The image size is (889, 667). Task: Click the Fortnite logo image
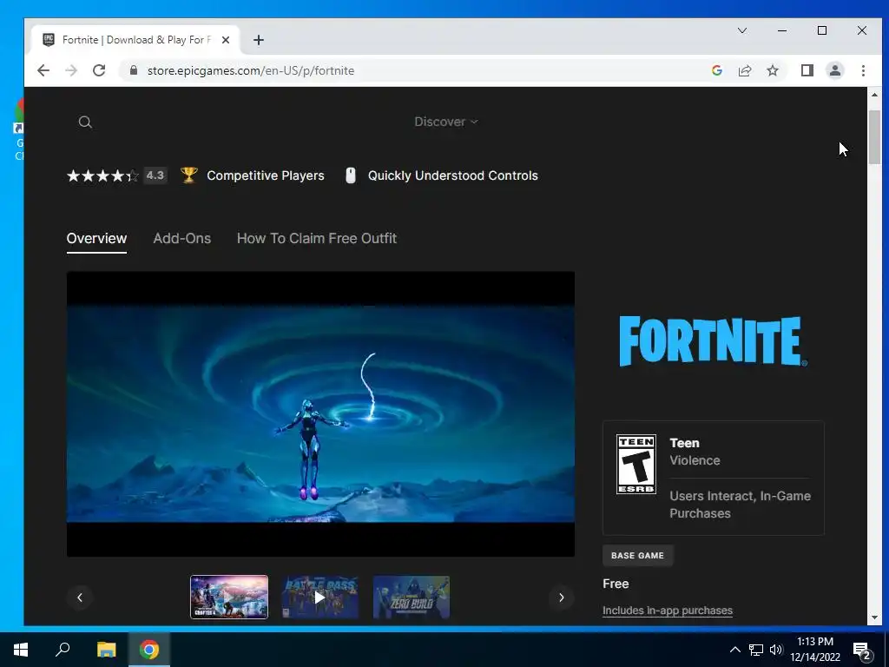[x=714, y=341]
